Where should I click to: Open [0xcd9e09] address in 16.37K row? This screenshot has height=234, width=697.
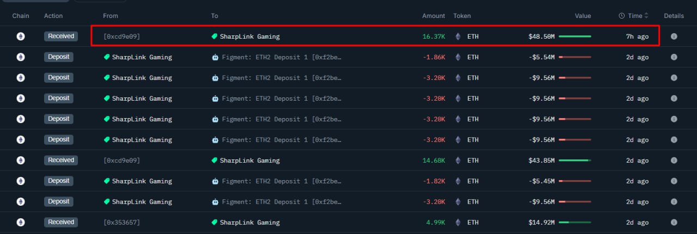point(121,36)
